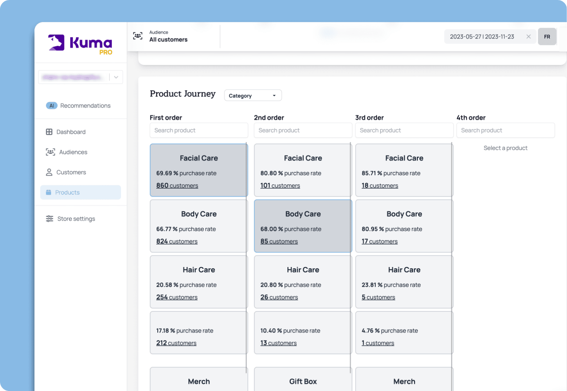Select 2nd order Body Care card
Screen dimensions: 567x391
tap(303, 226)
